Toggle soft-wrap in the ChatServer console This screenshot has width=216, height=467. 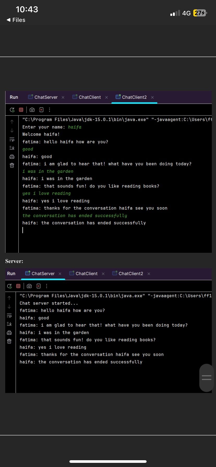[9, 316]
